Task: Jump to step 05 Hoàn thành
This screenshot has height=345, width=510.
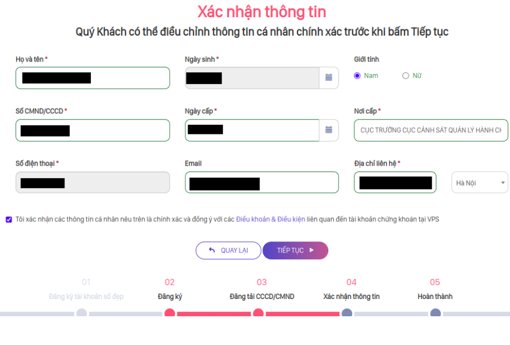Action: [x=436, y=313]
